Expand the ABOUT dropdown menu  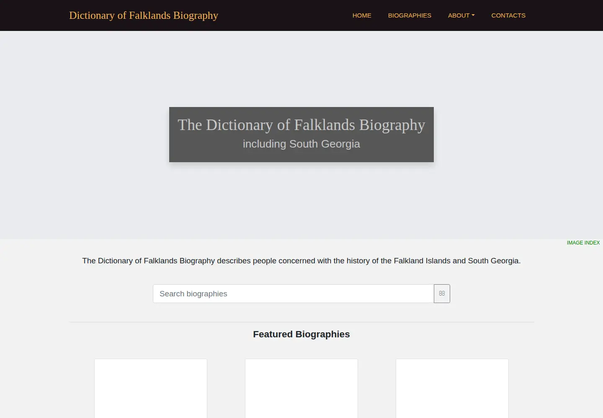(x=461, y=15)
